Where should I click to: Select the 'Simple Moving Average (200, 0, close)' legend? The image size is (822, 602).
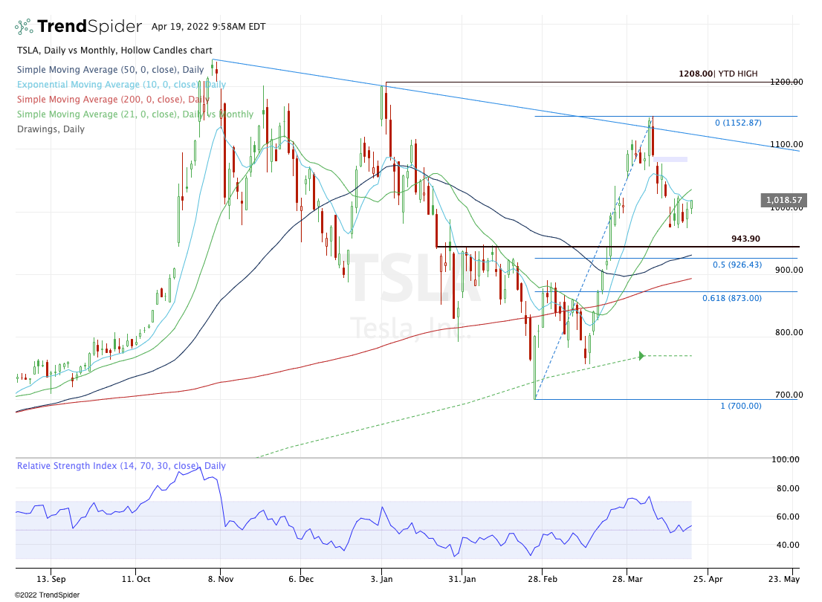click(x=113, y=99)
